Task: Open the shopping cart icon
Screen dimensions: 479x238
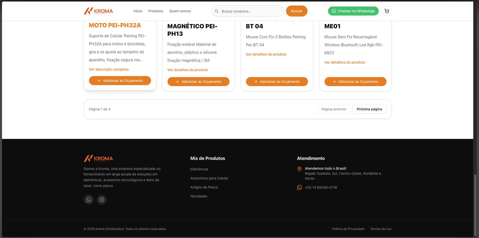Action: 387,11
